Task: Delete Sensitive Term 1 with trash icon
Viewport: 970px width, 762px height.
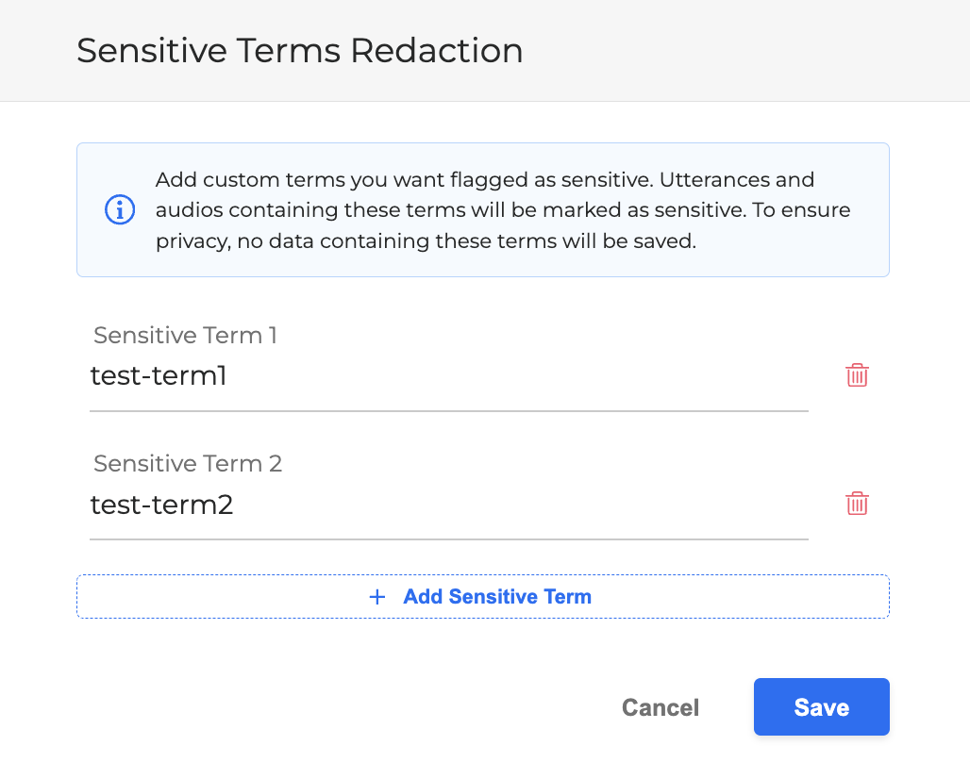Action: coord(857,375)
